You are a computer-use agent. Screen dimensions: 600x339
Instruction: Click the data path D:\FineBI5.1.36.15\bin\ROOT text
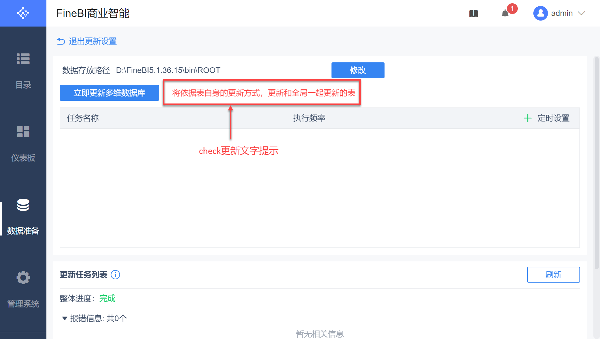[168, 70]
